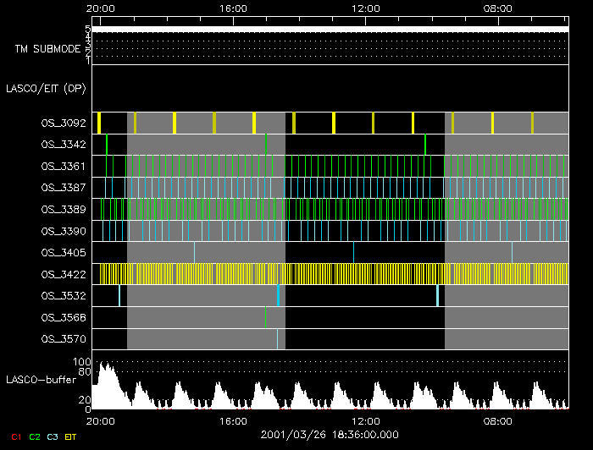
Task: Click the LASCO/EIT (DP) label
Action: pyautogui.click(x=45, y=88)
